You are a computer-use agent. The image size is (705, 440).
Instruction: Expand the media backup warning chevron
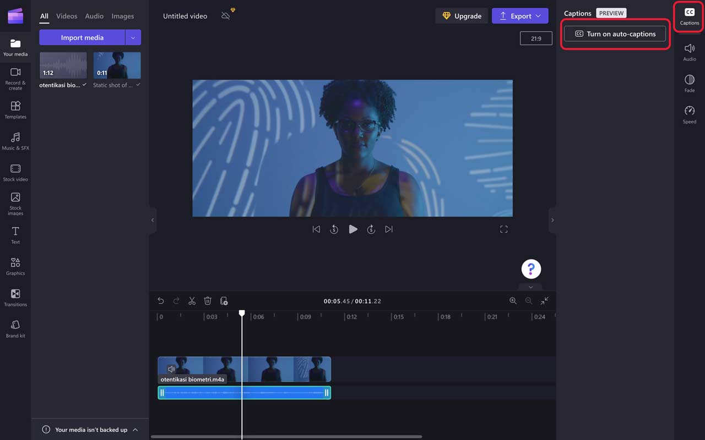click(135, 430)
